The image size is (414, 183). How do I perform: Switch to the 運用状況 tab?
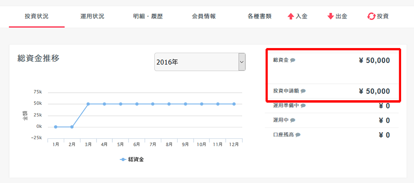point(92,16)
